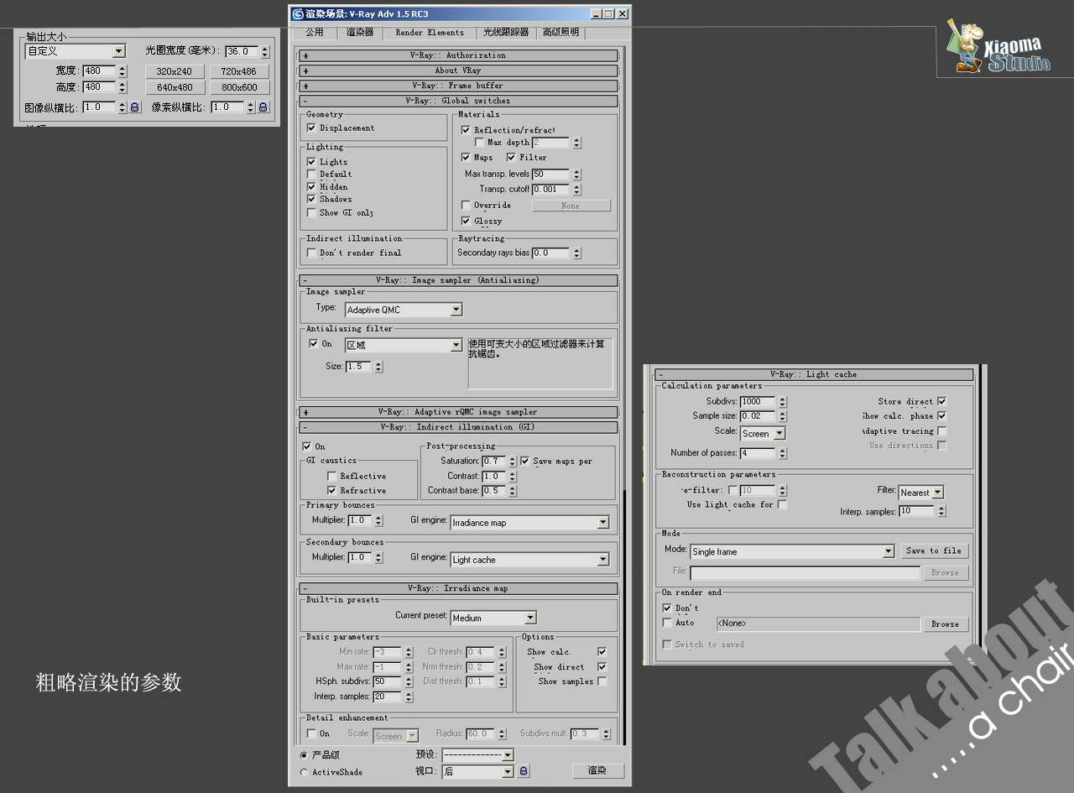Click the Light cache Subdivs field
The width and height of the screenshot is (1074, 793).
coord(758,401)
